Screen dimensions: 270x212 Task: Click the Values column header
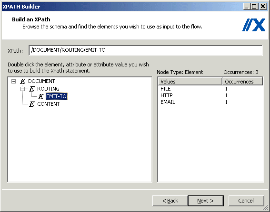tap(190, 82)
